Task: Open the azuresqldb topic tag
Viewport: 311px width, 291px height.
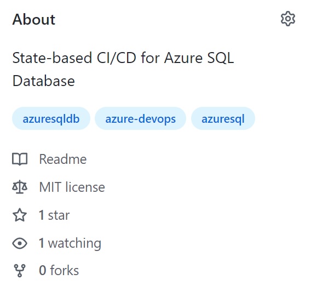Action: click(x=51, y=118)
